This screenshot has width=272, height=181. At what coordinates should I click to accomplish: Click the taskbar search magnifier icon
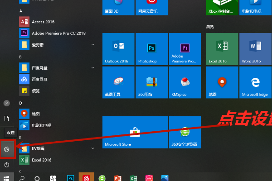(22, 178)
